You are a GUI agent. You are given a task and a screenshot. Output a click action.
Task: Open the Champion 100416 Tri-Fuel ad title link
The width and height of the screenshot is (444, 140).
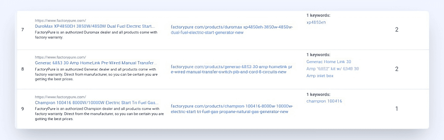click(x=97, y=102)
